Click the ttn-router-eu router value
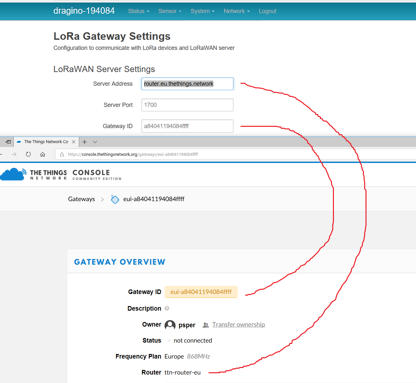This screenshot has width=416, height=383. tap(182, 373)
